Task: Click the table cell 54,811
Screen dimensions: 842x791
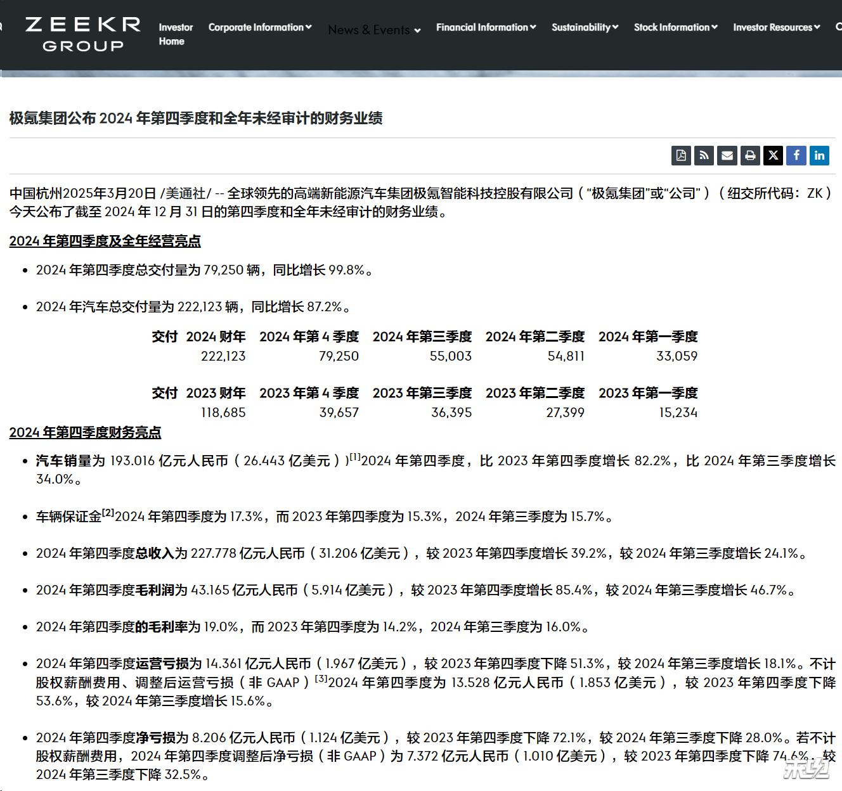Action: click(566, 356)
